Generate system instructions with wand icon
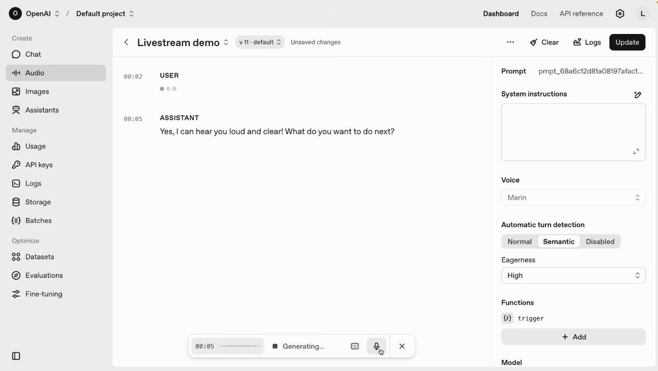The width and height of the screenshot is (658, 371). (637, 94)
